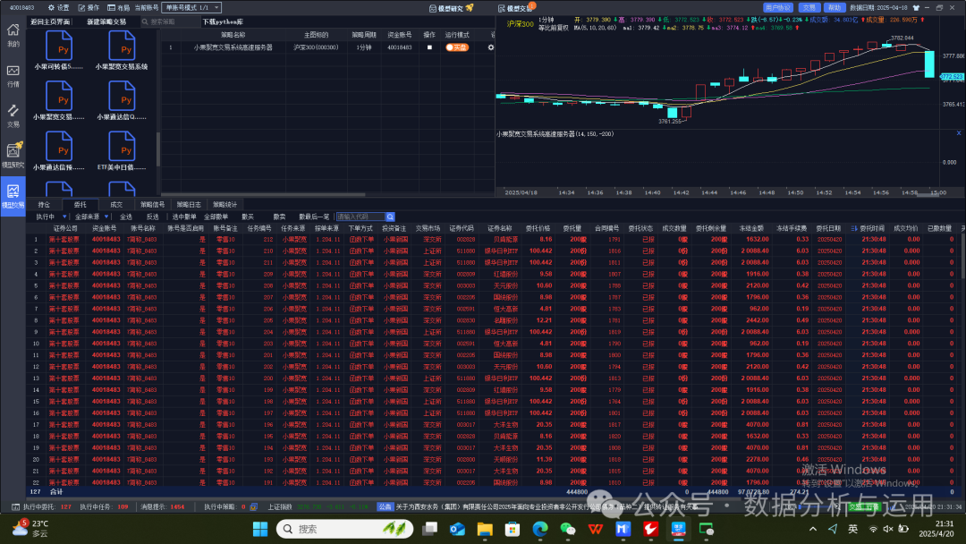The width and height of the screenshot is (966, 544).
Task: Open the weather widget showing 23°C
Action: pyautogui.click(x=30, y=528)
